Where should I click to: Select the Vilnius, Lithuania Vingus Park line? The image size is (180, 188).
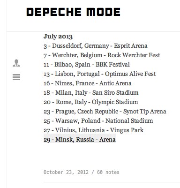(x=94, y=130)
